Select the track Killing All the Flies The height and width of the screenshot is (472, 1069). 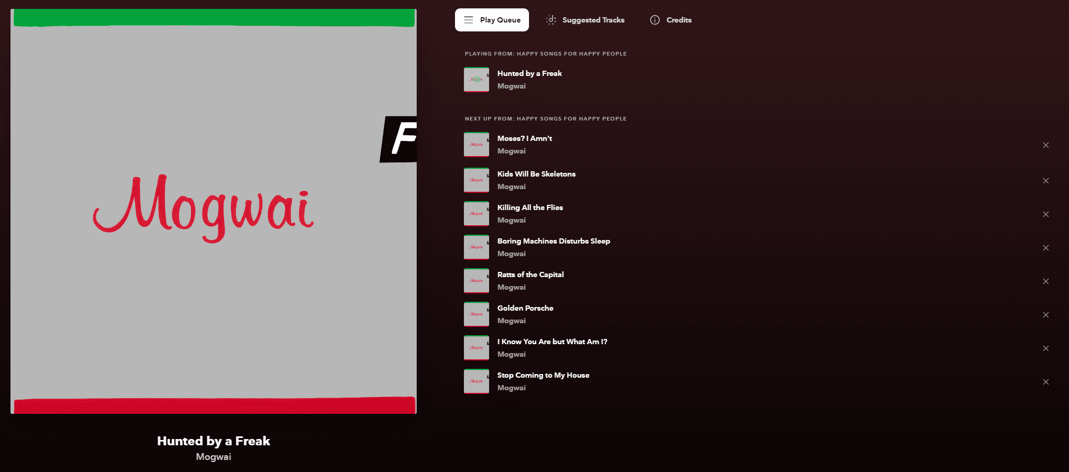pyautogui.click(x=530, y=207)
